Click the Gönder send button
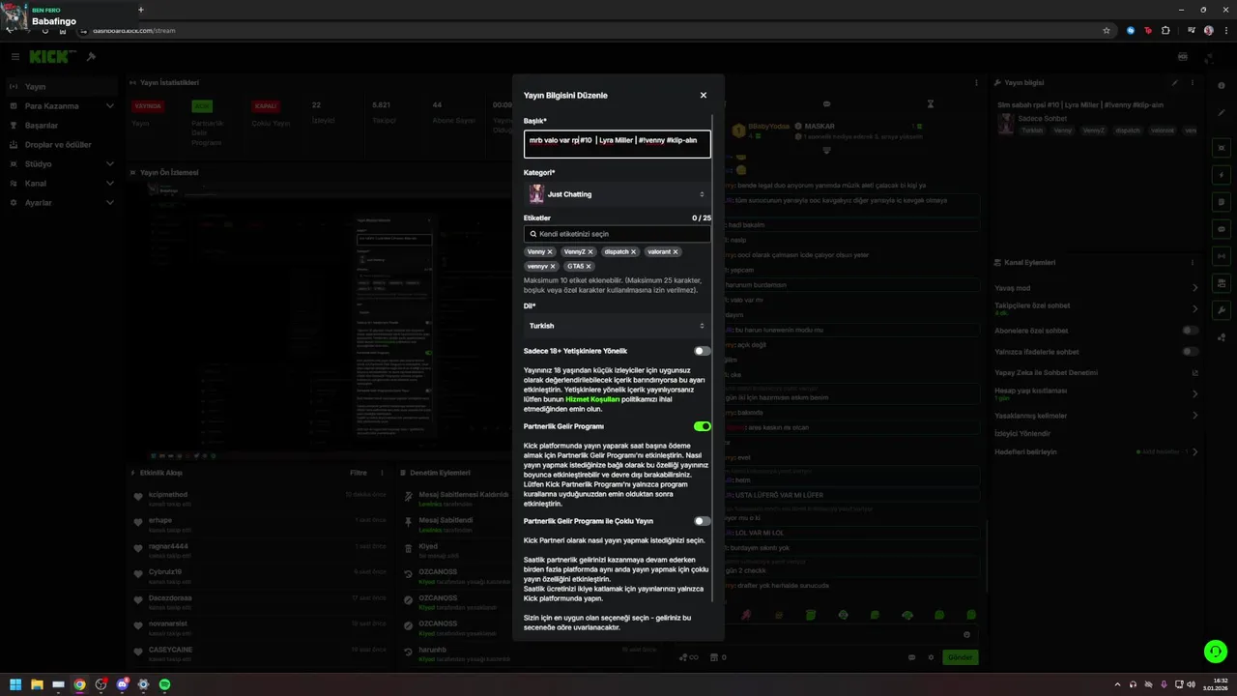This screenshot has height=696, width=1237. pyautogui.click(x=960, y=657)
